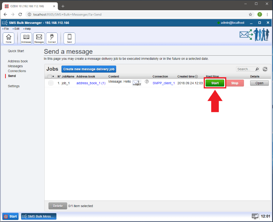273x222 pixels.
Task: Expand the select-all checkbox dropdown arrow
Action: tap(53, 77)
